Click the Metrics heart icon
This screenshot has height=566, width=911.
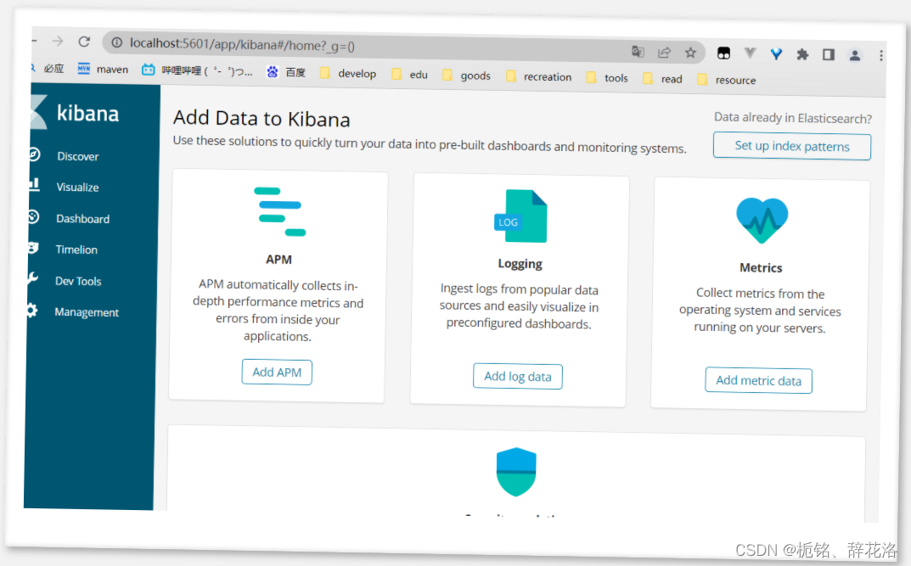coord(762,220)
